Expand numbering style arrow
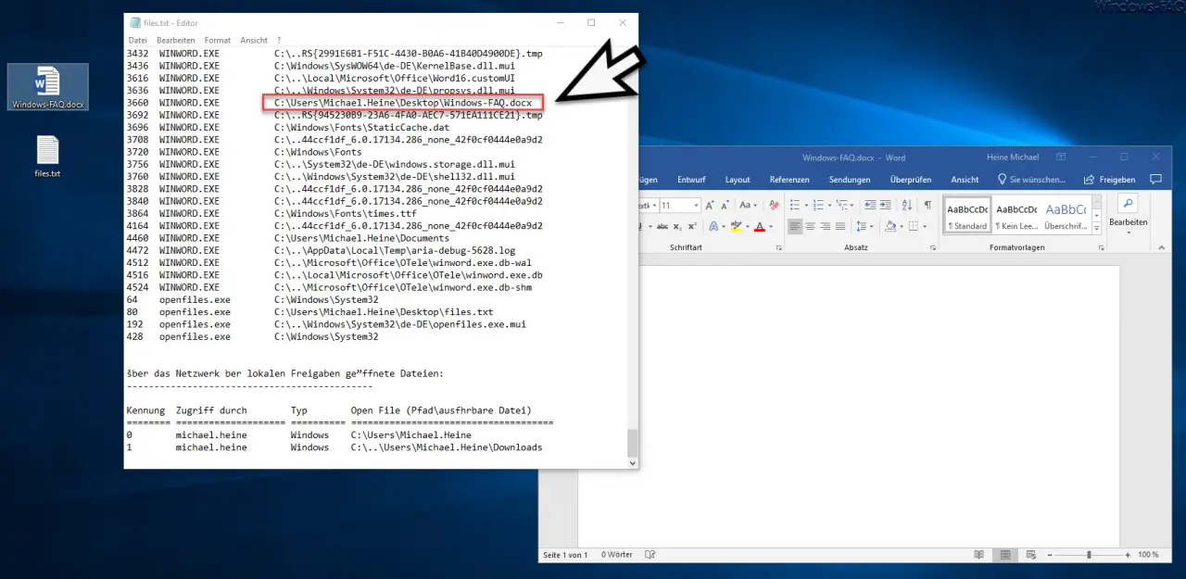This screenshot has width=1186, height=579. click(829, 206)
